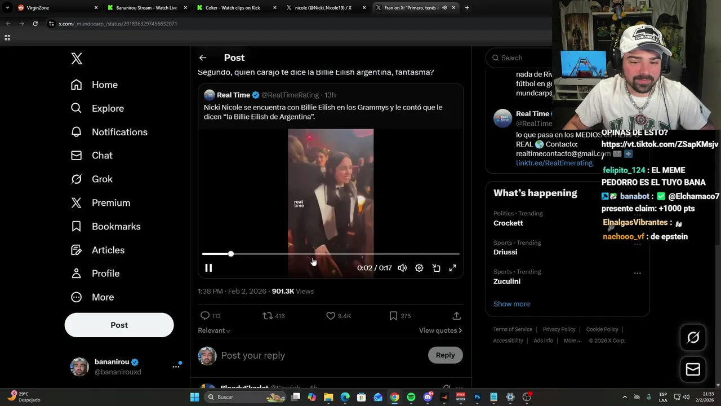This screenshot has height=406, width=721.
Task: Open Grok from the sidebar
Action: tap(91, 179)
